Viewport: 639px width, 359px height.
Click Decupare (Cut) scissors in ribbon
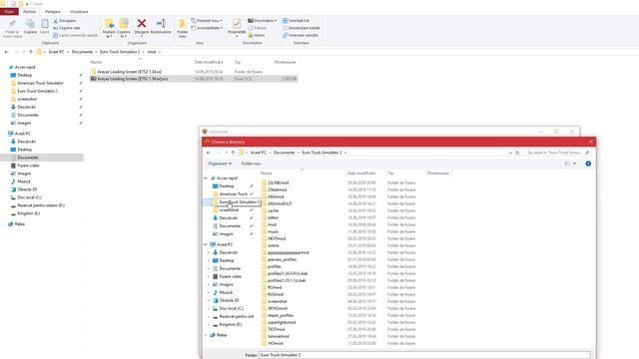pos(64,20)
